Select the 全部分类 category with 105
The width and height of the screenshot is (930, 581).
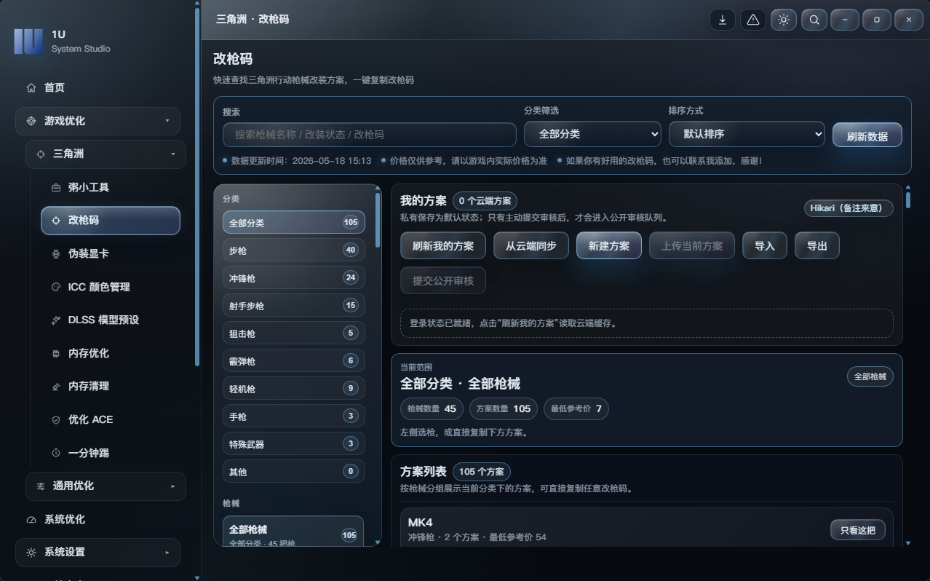coord(294,223)
